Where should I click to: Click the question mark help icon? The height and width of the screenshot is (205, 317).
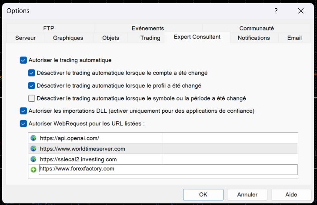point(276,11)
